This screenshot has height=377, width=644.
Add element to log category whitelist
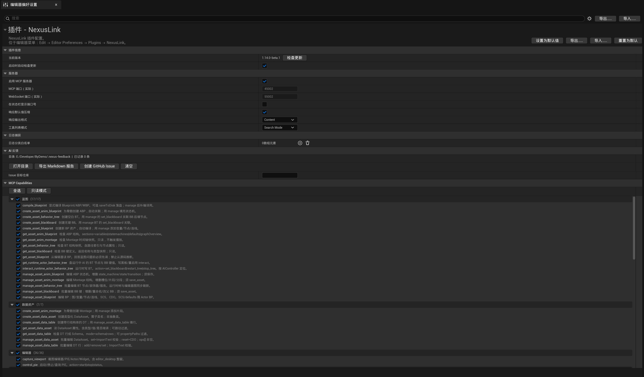(x=300, y=143)
